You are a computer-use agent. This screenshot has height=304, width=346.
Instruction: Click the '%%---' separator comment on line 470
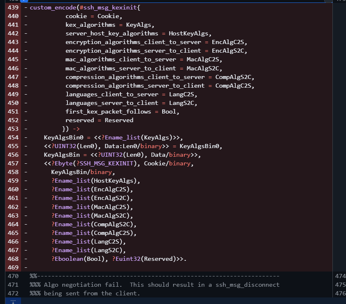click(x=154, y=276)
